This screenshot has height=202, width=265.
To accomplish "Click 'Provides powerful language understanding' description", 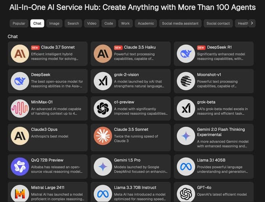I will click(x=223, y=169).
